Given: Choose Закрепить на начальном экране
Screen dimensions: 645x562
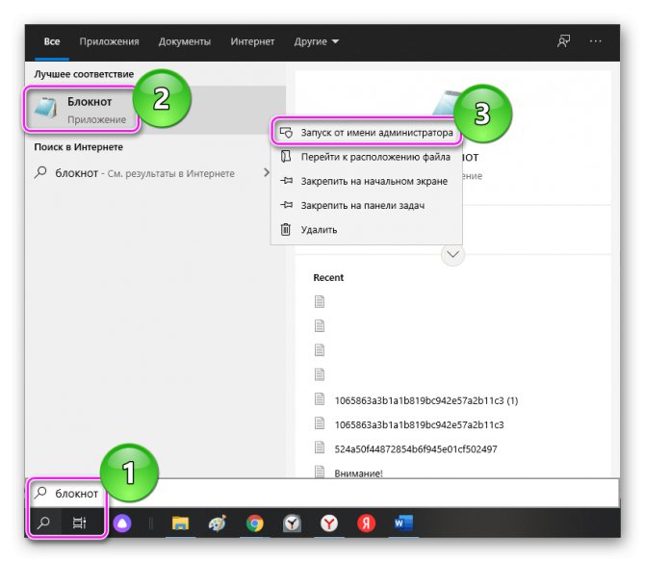Looking at the screenshot, I should point(366,181).
